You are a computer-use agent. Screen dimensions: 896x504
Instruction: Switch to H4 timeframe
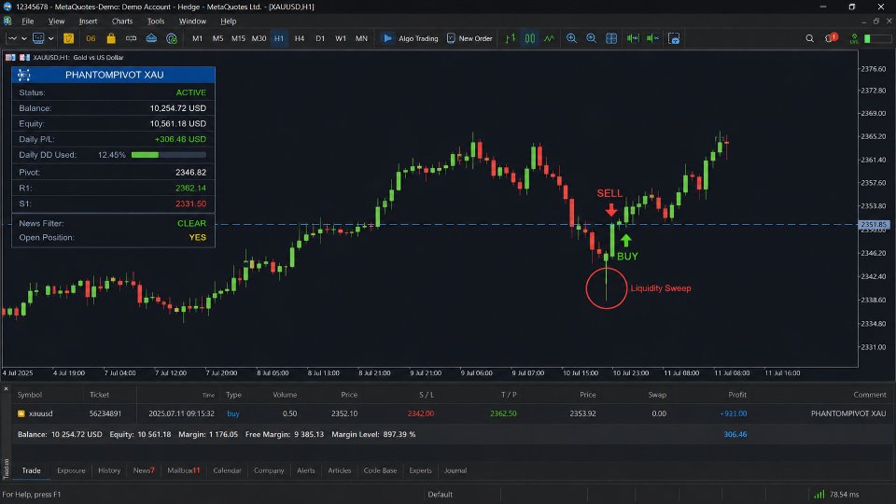click(x=300, y=38)
